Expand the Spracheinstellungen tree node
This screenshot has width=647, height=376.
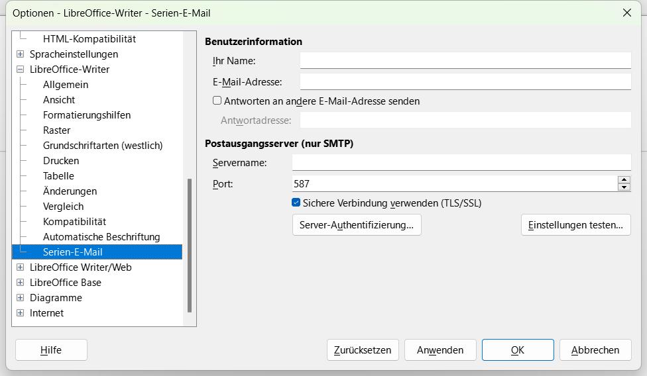(x=20, y=54)
